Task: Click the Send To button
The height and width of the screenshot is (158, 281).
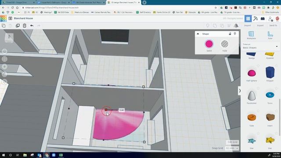Action: 273,25
